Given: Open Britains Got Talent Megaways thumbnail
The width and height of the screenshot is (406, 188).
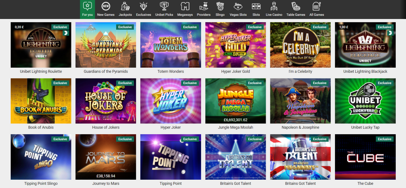Looking at the screenshot, I should coord(301,157).
